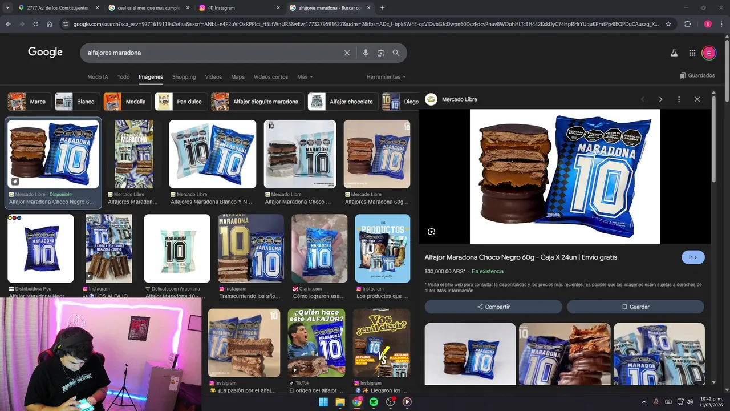Expand the Más search filters menu
Screen dimensions: 730x411
tap(305, 77)
